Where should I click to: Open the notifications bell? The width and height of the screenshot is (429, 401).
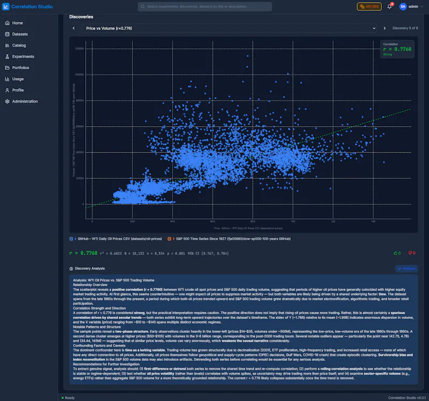click(389, 6)
